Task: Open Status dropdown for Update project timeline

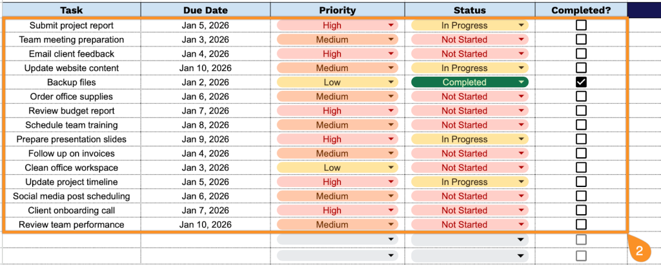Action: 522,182
